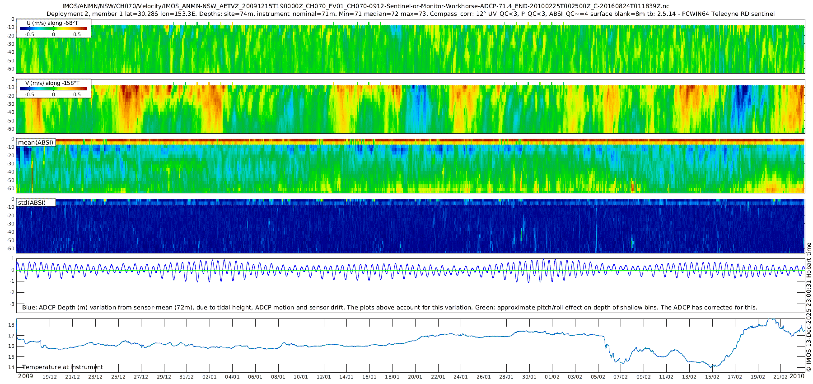Click the 07/02 date tick label

(621, 377)
